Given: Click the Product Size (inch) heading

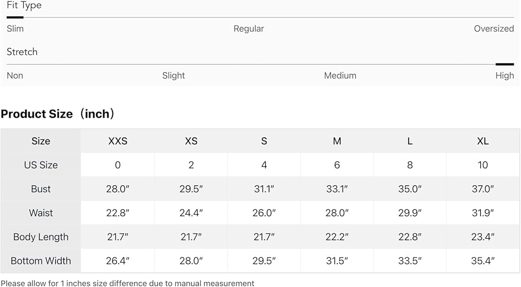Looking at the screenshot, I should click(x=57, y=114).
